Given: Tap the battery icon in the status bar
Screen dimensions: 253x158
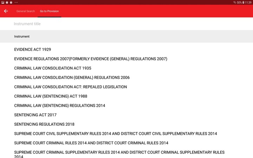Looking at the screenshot, I should [x=244, y=2].
